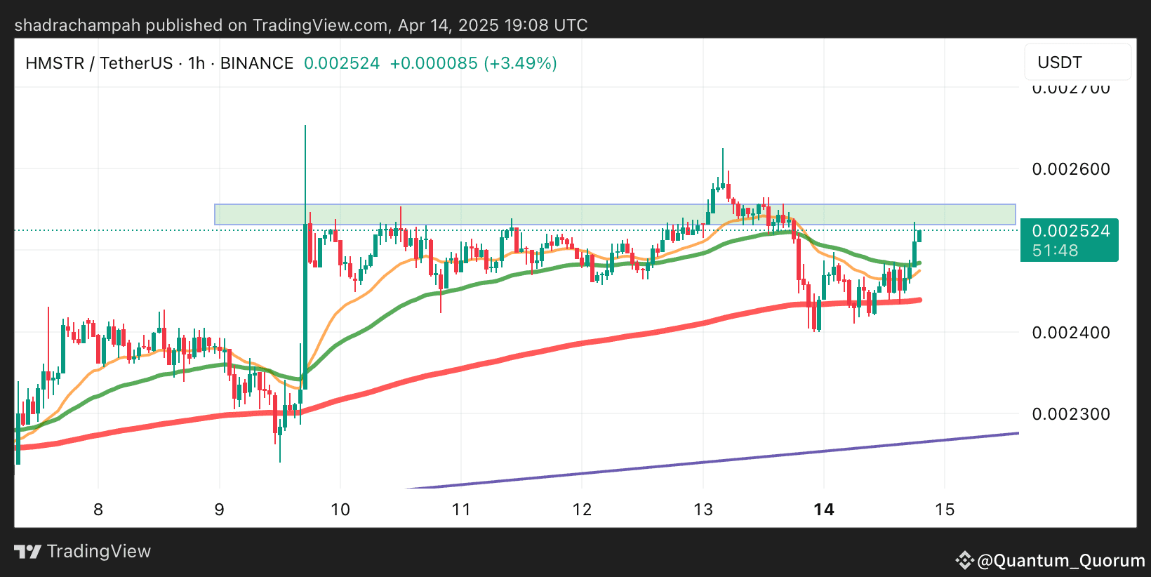Screen dimensions: 1151x577
Task: Click date label 8 on time axis
Action: pos(98,510)
